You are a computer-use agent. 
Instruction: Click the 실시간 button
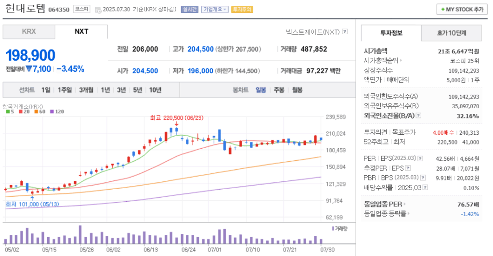coord(190,10)
